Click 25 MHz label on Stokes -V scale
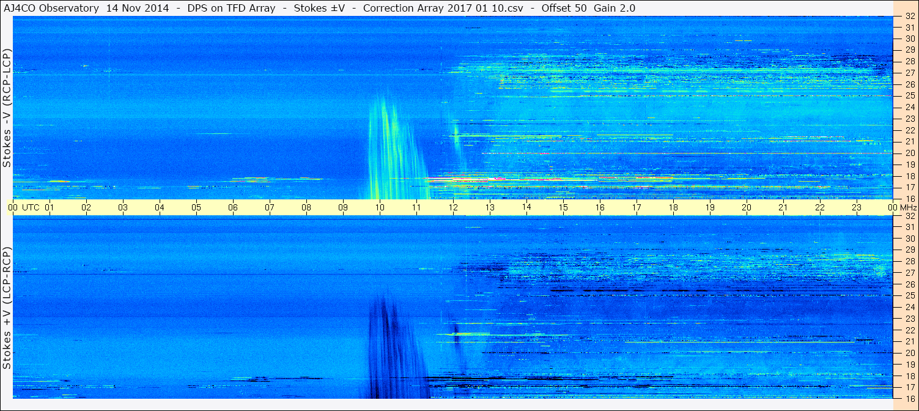919x411 pixels. pos(909,95)
